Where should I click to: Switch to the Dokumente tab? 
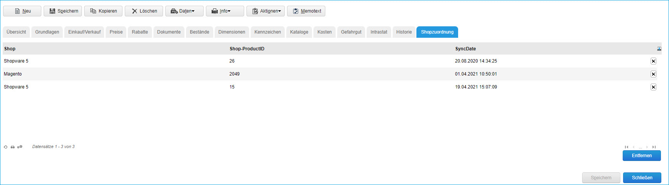pyautogui.click(x=169, y=32)
